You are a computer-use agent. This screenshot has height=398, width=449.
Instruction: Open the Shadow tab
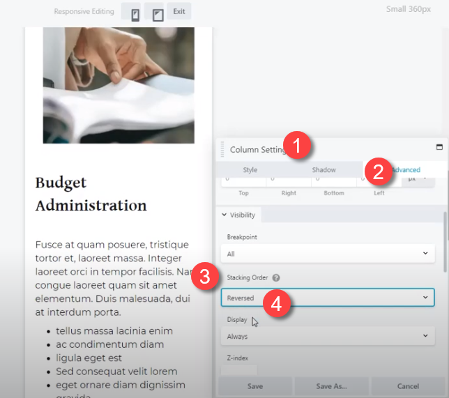[x=324, y=170]
